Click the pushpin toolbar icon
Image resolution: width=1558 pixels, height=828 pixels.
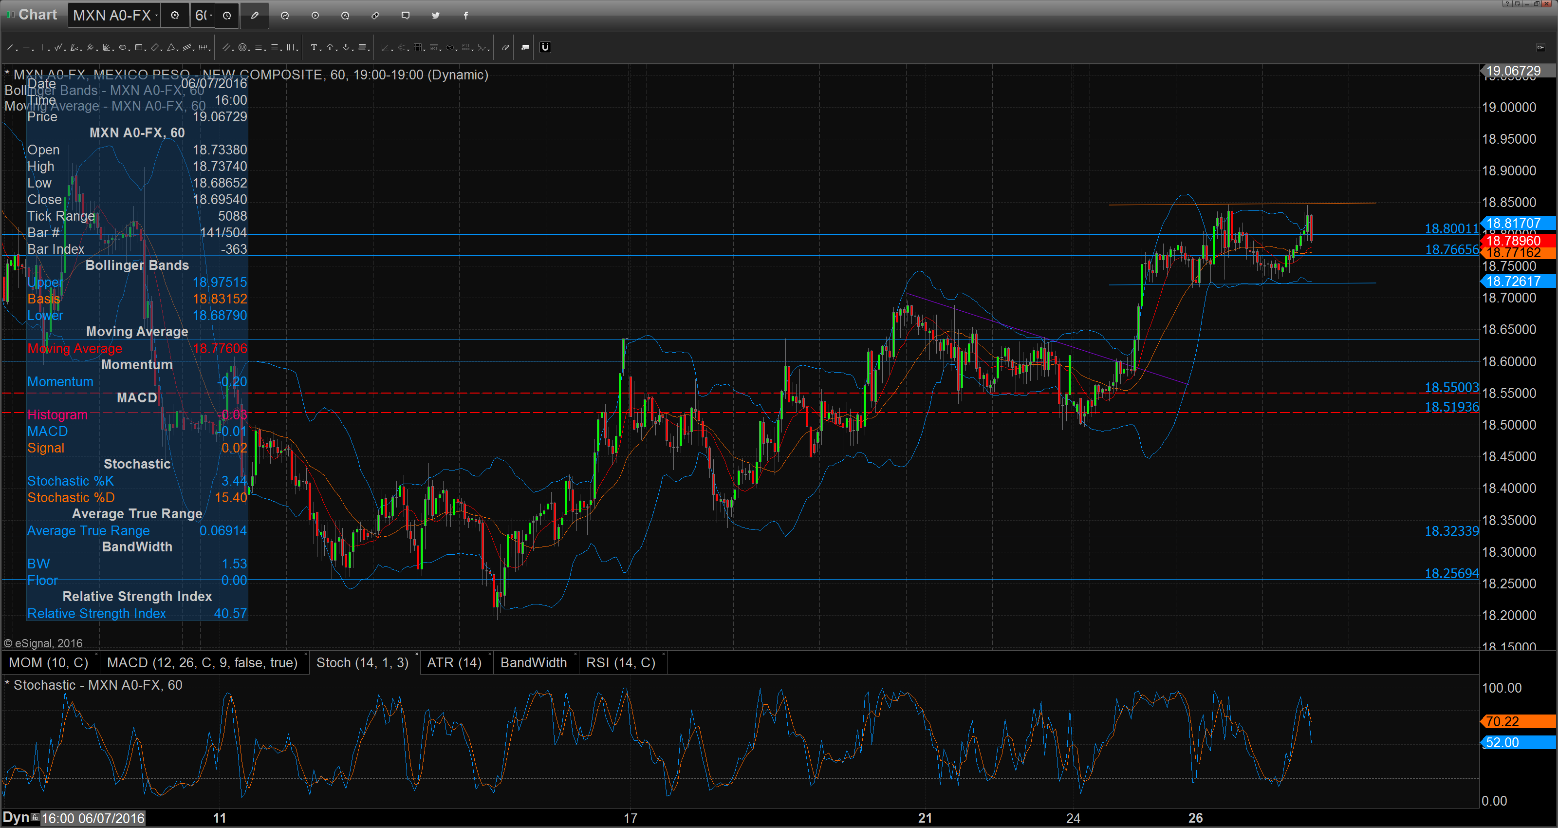1540,47
